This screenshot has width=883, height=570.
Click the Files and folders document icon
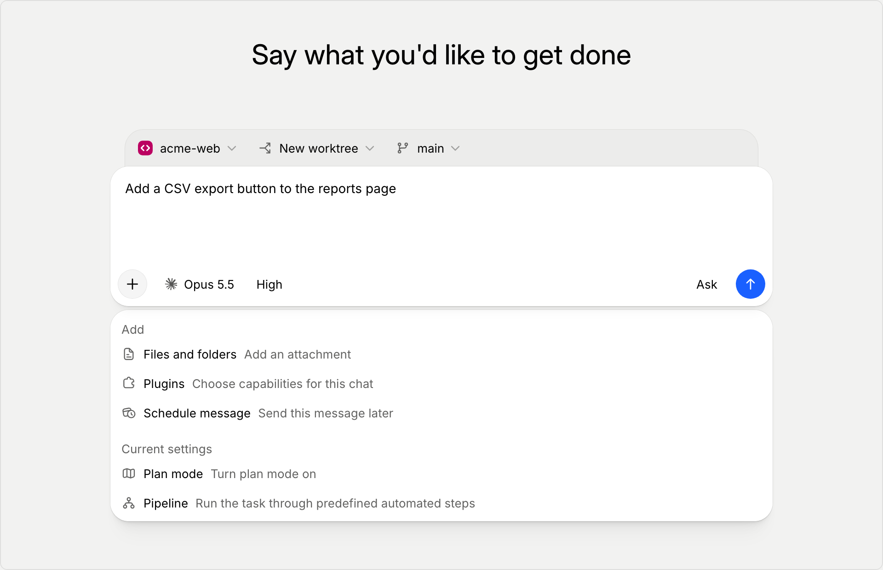point(129,354)
